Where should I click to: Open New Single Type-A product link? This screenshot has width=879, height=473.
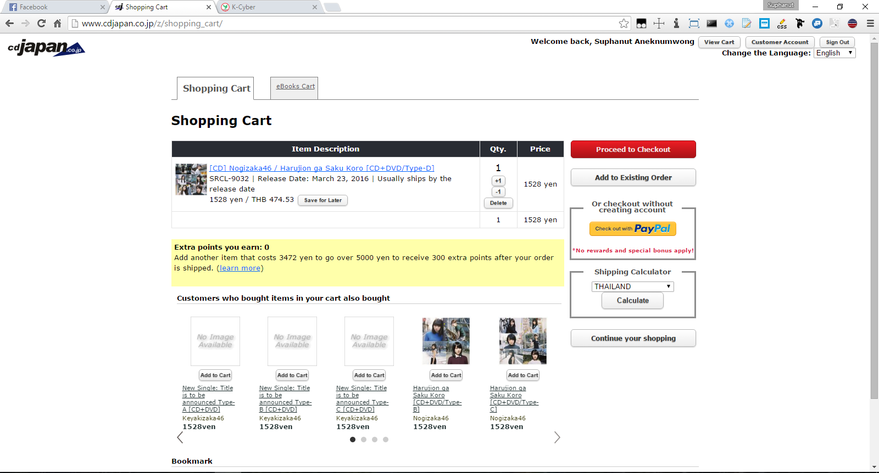click(x=209, y=399)
